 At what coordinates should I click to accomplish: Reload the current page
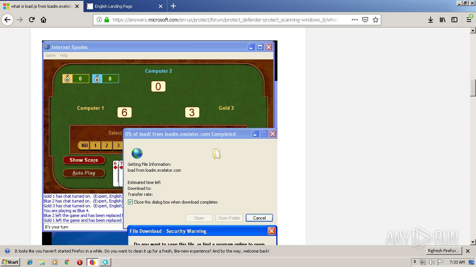click(32, 20)
